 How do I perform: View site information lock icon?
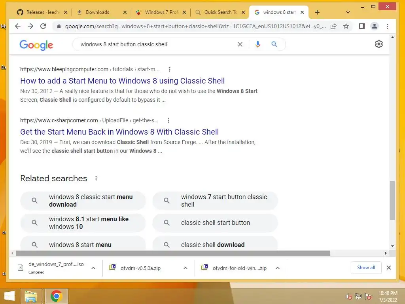pos(59,26)
